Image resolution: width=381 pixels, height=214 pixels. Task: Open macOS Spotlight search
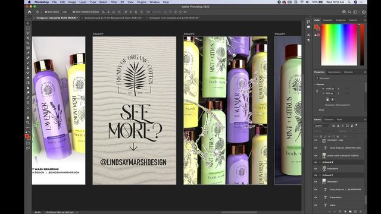[349, 2]
